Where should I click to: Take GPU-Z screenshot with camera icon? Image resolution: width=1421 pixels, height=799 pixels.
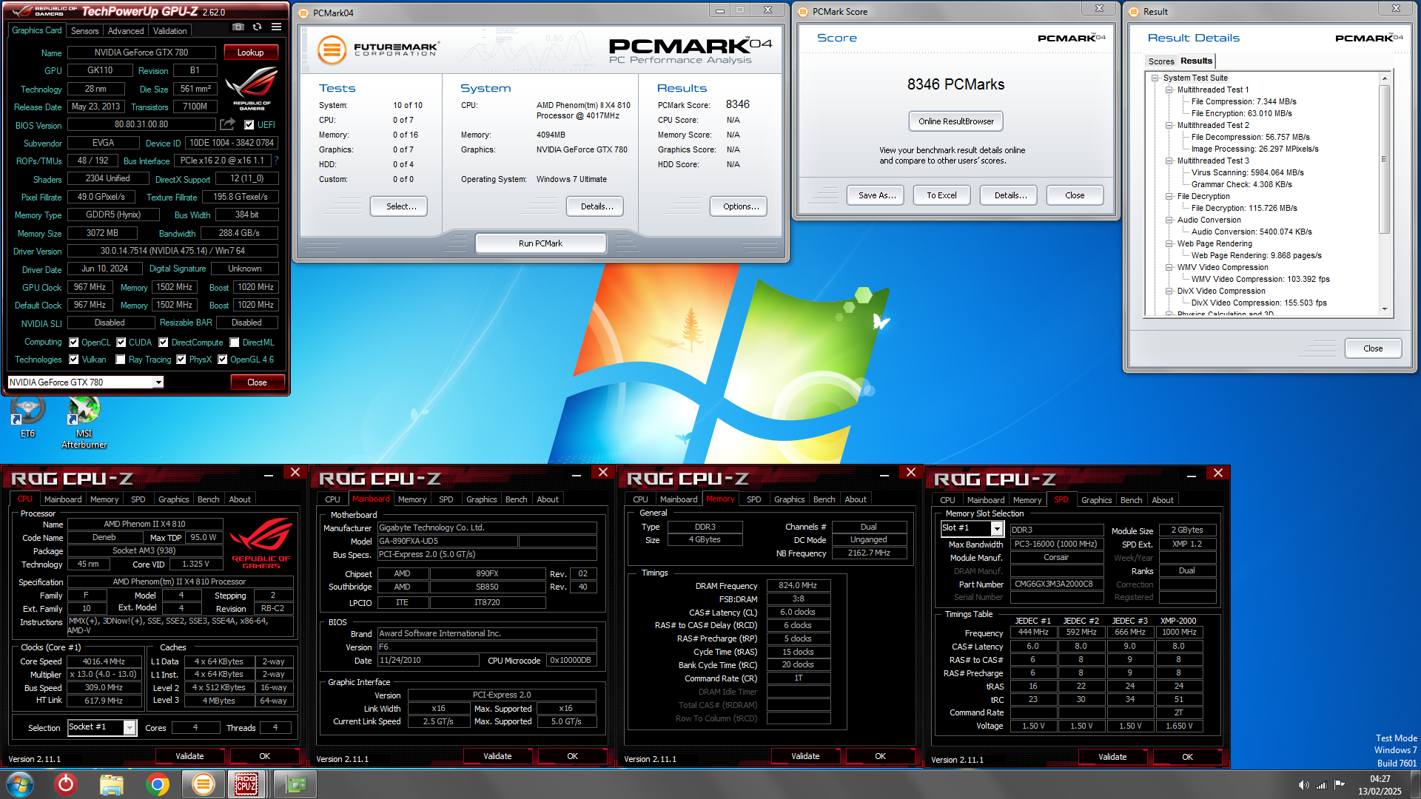point(238,27)
